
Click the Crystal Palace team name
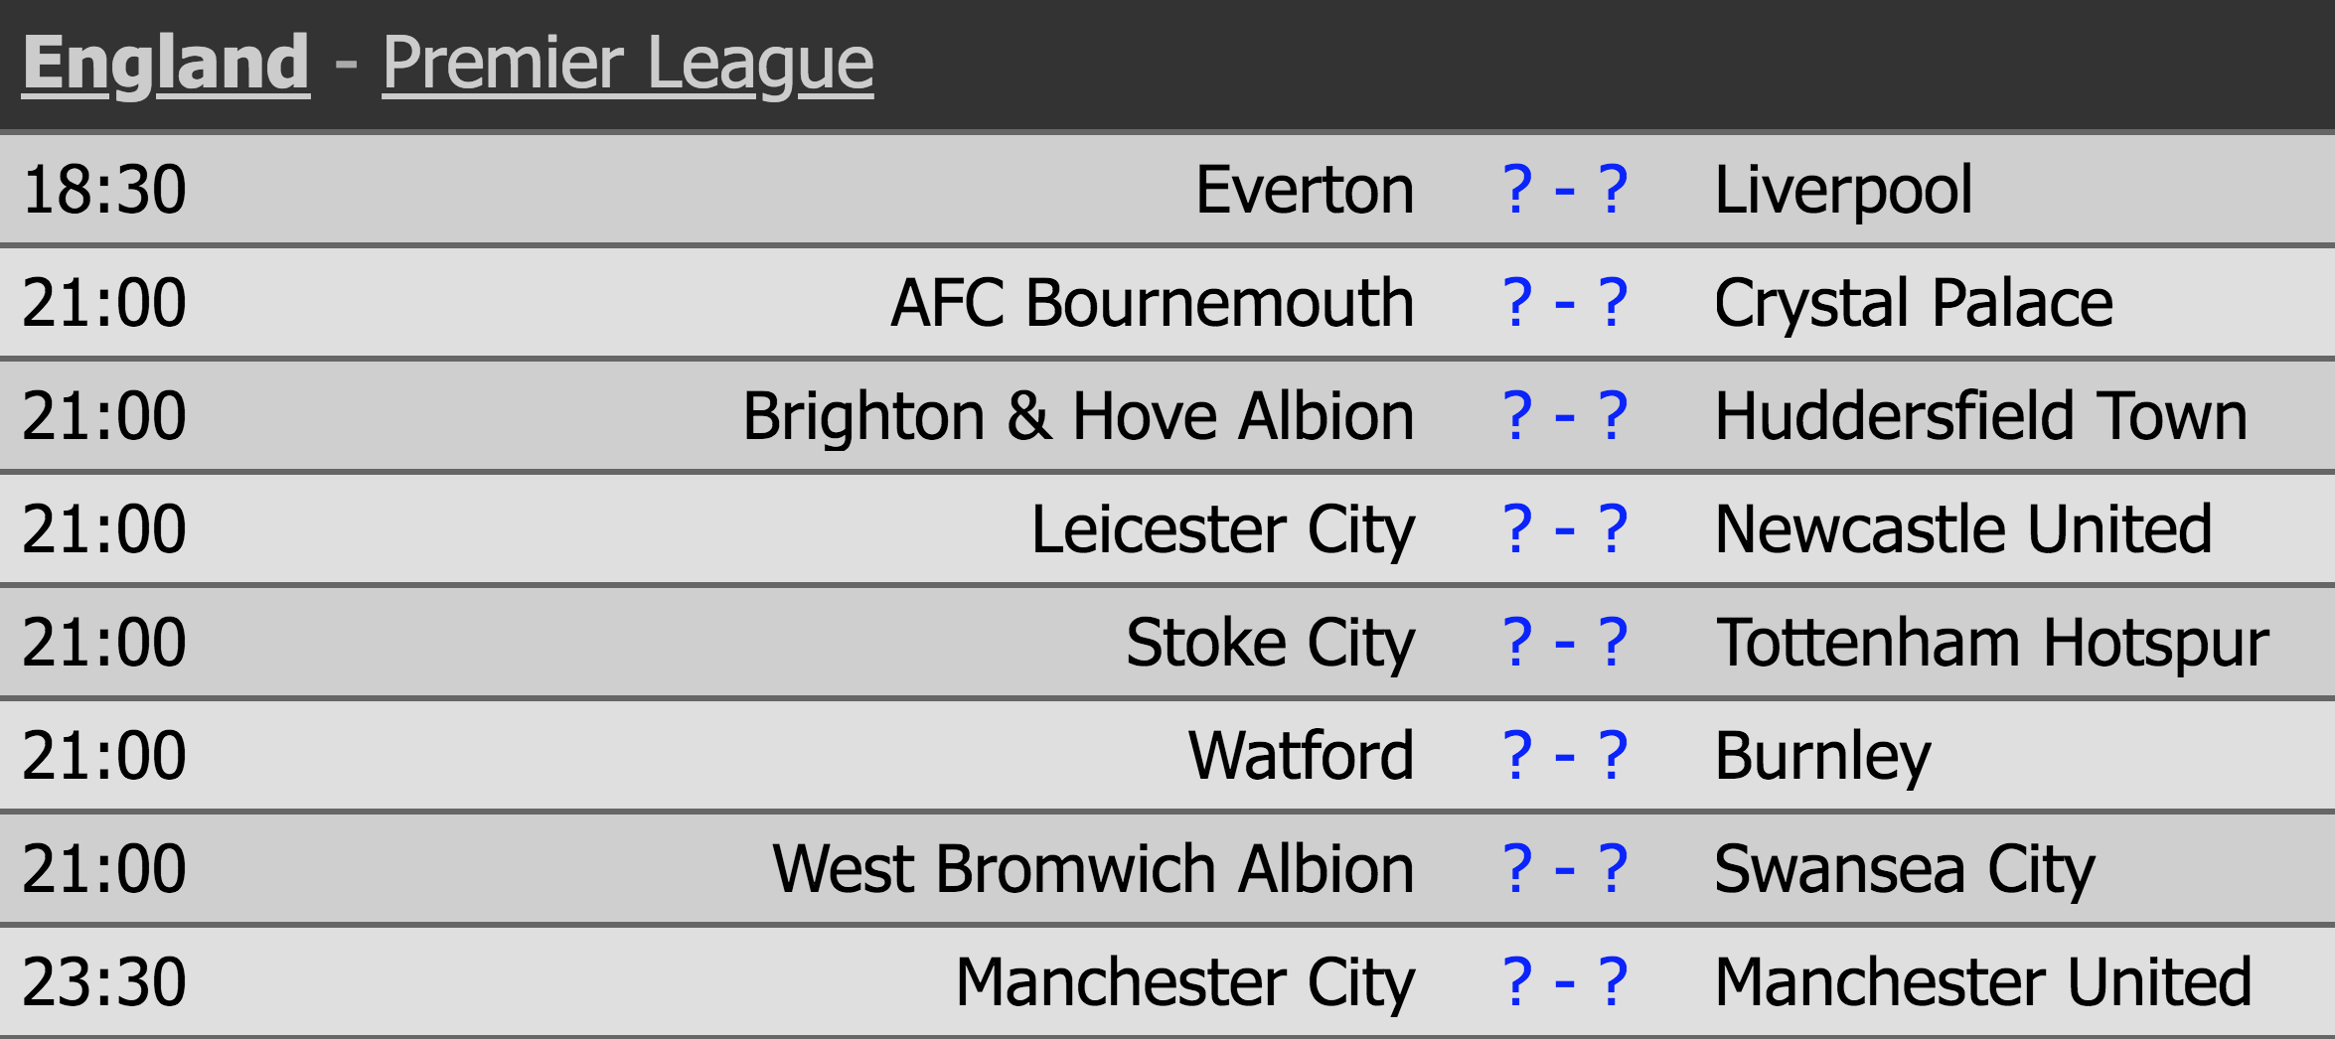[1914, 303]
